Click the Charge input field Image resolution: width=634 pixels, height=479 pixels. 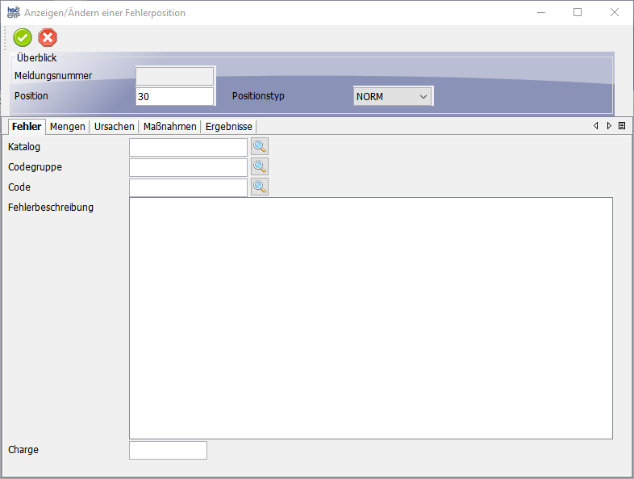tap(168, 450)
